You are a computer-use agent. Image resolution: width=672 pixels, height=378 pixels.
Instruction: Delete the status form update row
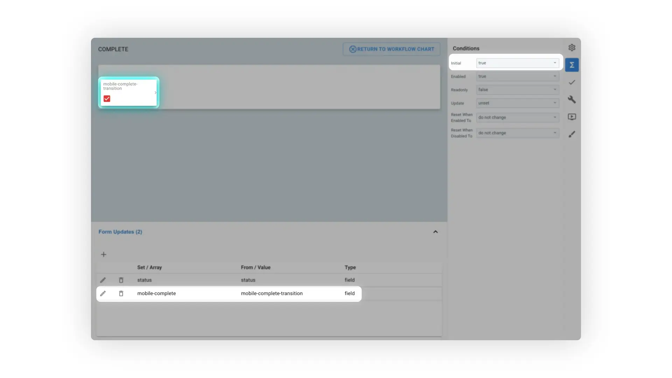click(121, 280)
